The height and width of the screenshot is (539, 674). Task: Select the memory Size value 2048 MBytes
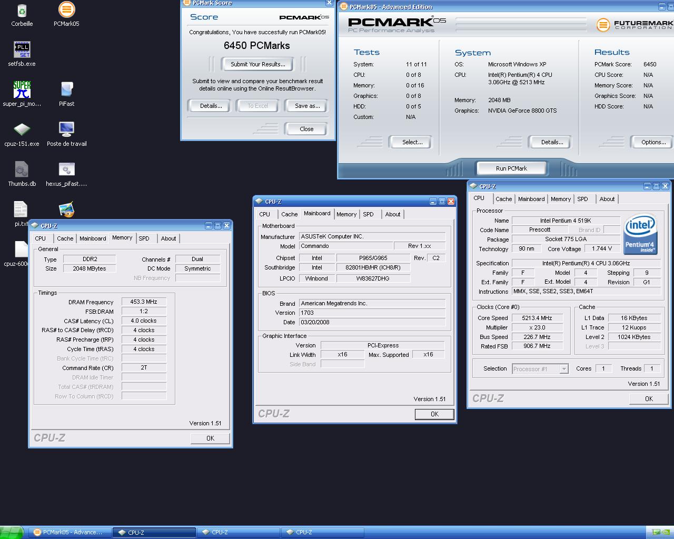pyautogui.click(x=90, y=268)
